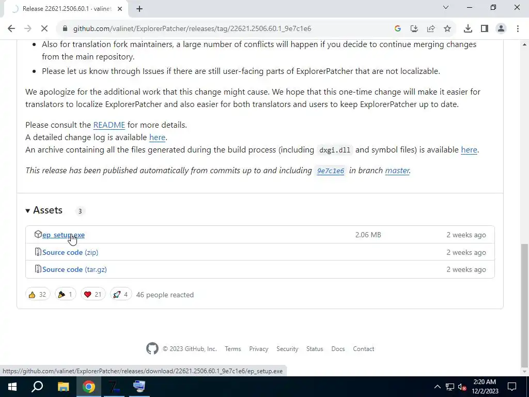Click the forward navigation arrow
This screenshot has width=529, height=397.
click(x=28, y=29)
